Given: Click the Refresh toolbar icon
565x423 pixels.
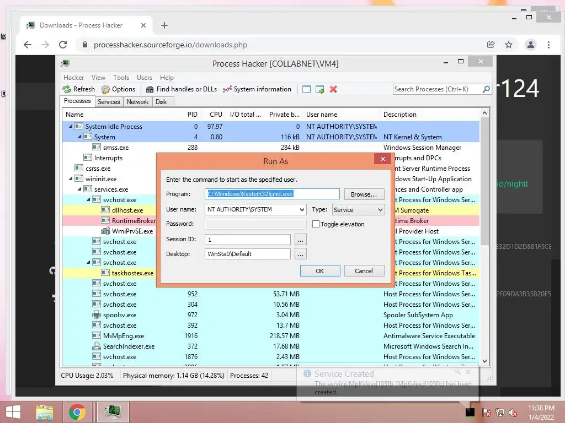Looking at the screenshot, I should tap(67, 89).
